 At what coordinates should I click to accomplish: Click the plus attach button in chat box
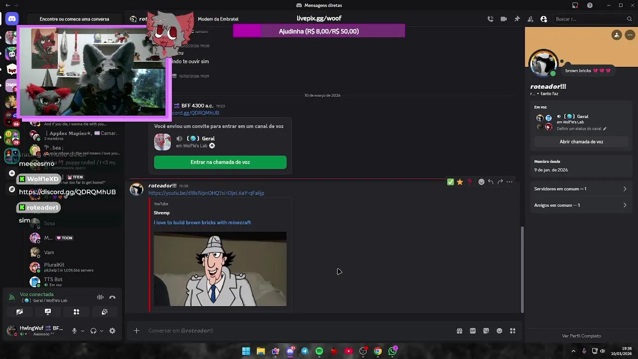point(137,331)
